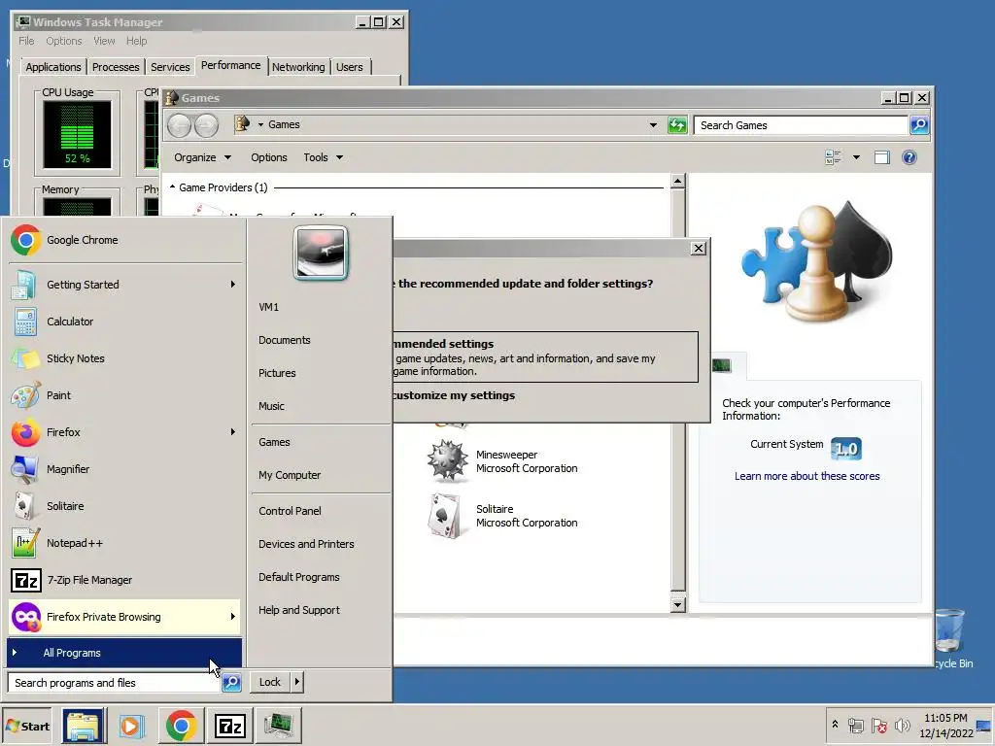Open Windows Explorer from taskbar
The width and height of the screenshot is (995, 746).
pos(83,725)
